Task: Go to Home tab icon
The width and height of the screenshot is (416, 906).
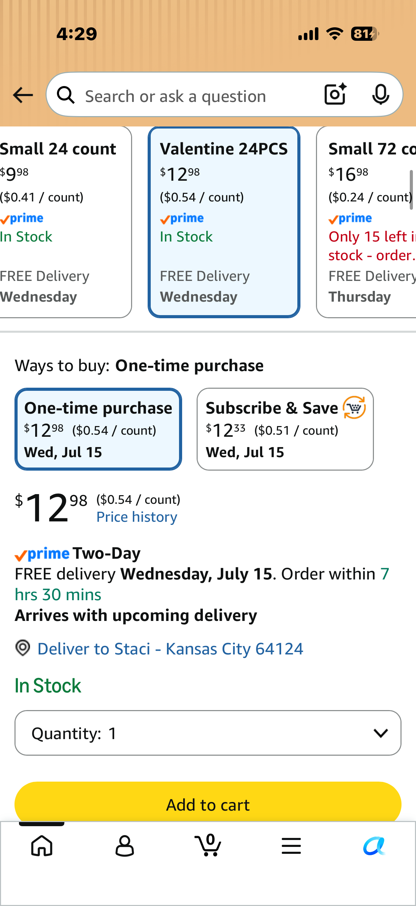Action: click(42, 845)
